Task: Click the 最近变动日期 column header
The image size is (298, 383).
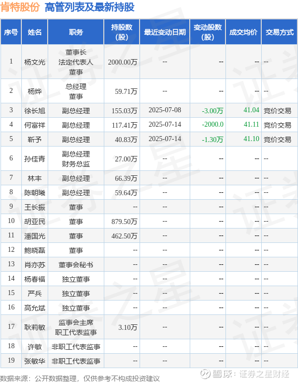Action: (x=164, y=32)
